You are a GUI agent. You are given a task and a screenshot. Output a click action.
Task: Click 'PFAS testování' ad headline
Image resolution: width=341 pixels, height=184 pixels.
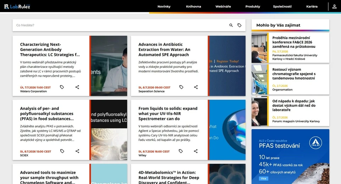click(279, 145)
